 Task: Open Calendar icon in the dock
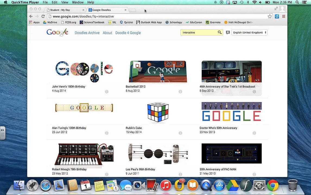(x=86, y=186)
